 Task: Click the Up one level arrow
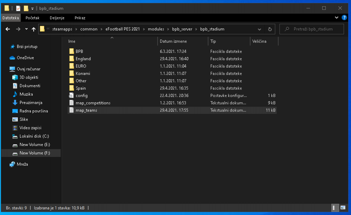click(34, 29)
